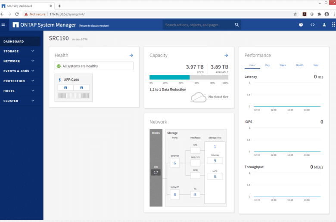
Task: Open Health details arrow
Action: point(131,55)
